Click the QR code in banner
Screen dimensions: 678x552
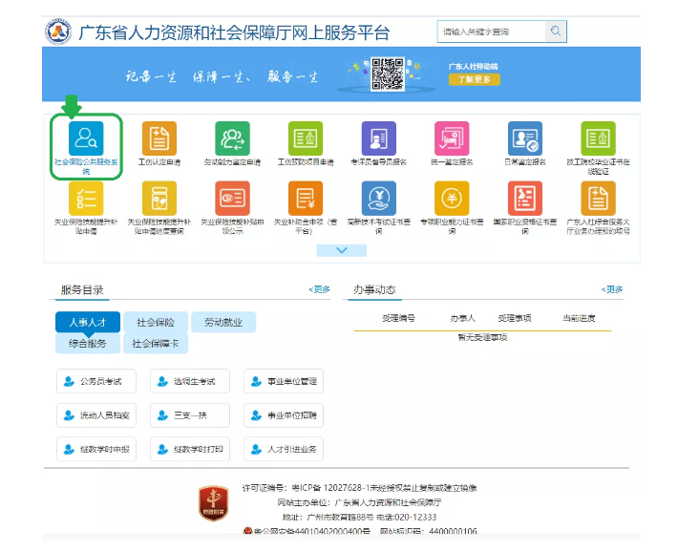click(388, 74)
